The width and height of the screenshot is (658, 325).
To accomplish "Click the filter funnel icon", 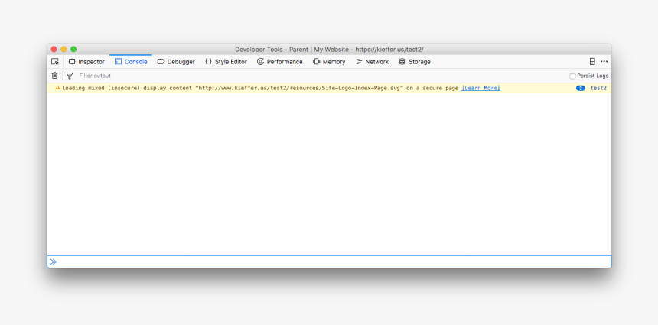I will coord(70,76).
